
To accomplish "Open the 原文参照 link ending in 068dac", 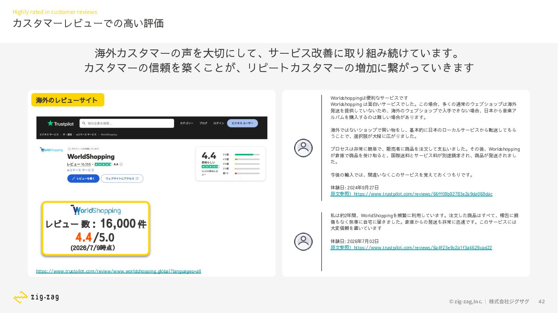I will [412, 194].
